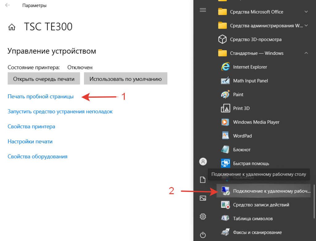Launch Math Input Panel entry
Screen dimensions: 316x241
(x=264, y=80)
